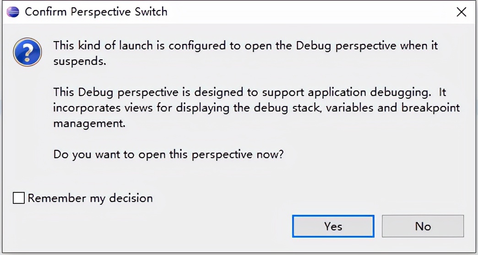The image size is (478, 255).
Task: Enable the Remember my decision checkbox
Action: point(19,198)
